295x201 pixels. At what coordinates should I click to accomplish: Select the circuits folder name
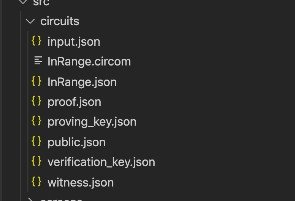click(60, 21)
